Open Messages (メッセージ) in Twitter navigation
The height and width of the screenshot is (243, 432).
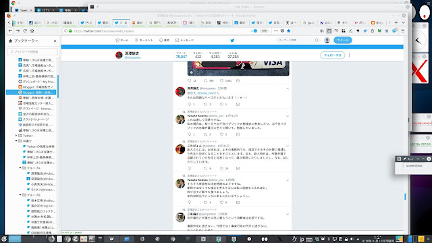tap(184, 40)
